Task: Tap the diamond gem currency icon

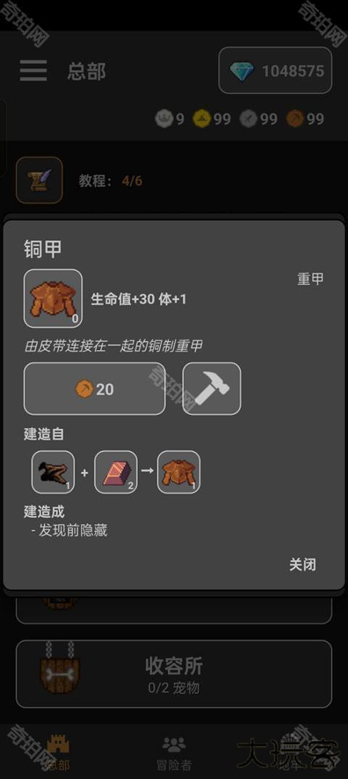Action: coord(241,71)
